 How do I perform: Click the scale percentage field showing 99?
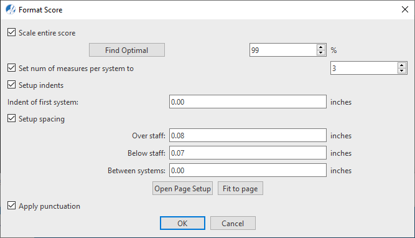click(x=283, y=50)
